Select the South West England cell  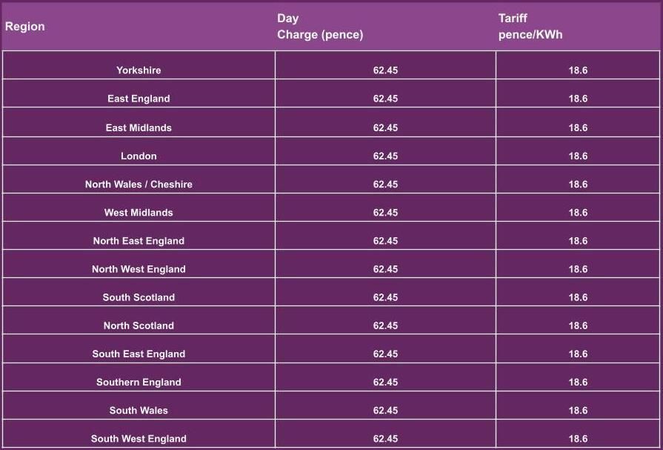(139, 438)
